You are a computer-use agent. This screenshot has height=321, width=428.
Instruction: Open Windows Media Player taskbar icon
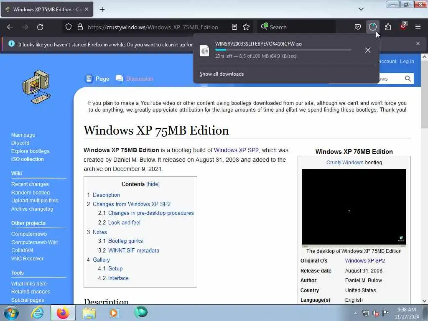click(x=114, y=313)
